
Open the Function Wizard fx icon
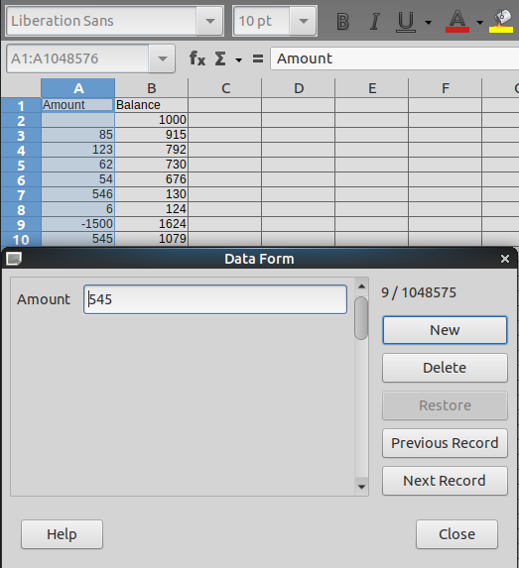pos(197,58)
